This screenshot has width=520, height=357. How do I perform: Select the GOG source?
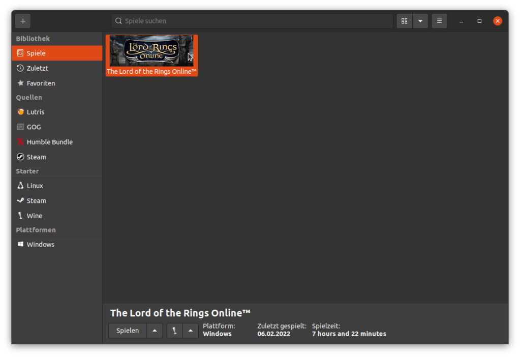(x=57, y=127)
